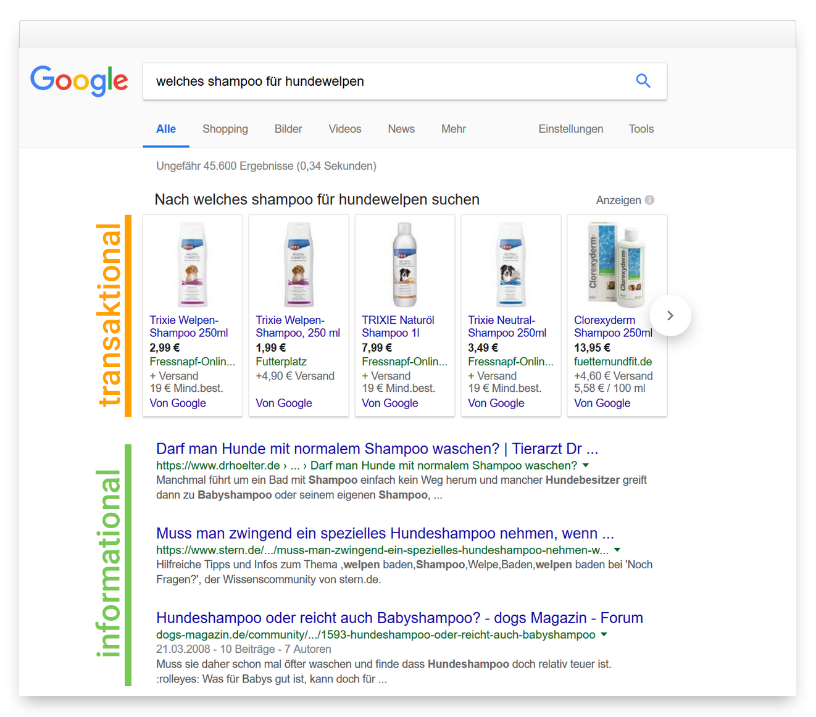
Task: Open the News tab
Action: (x=401, y=129)
